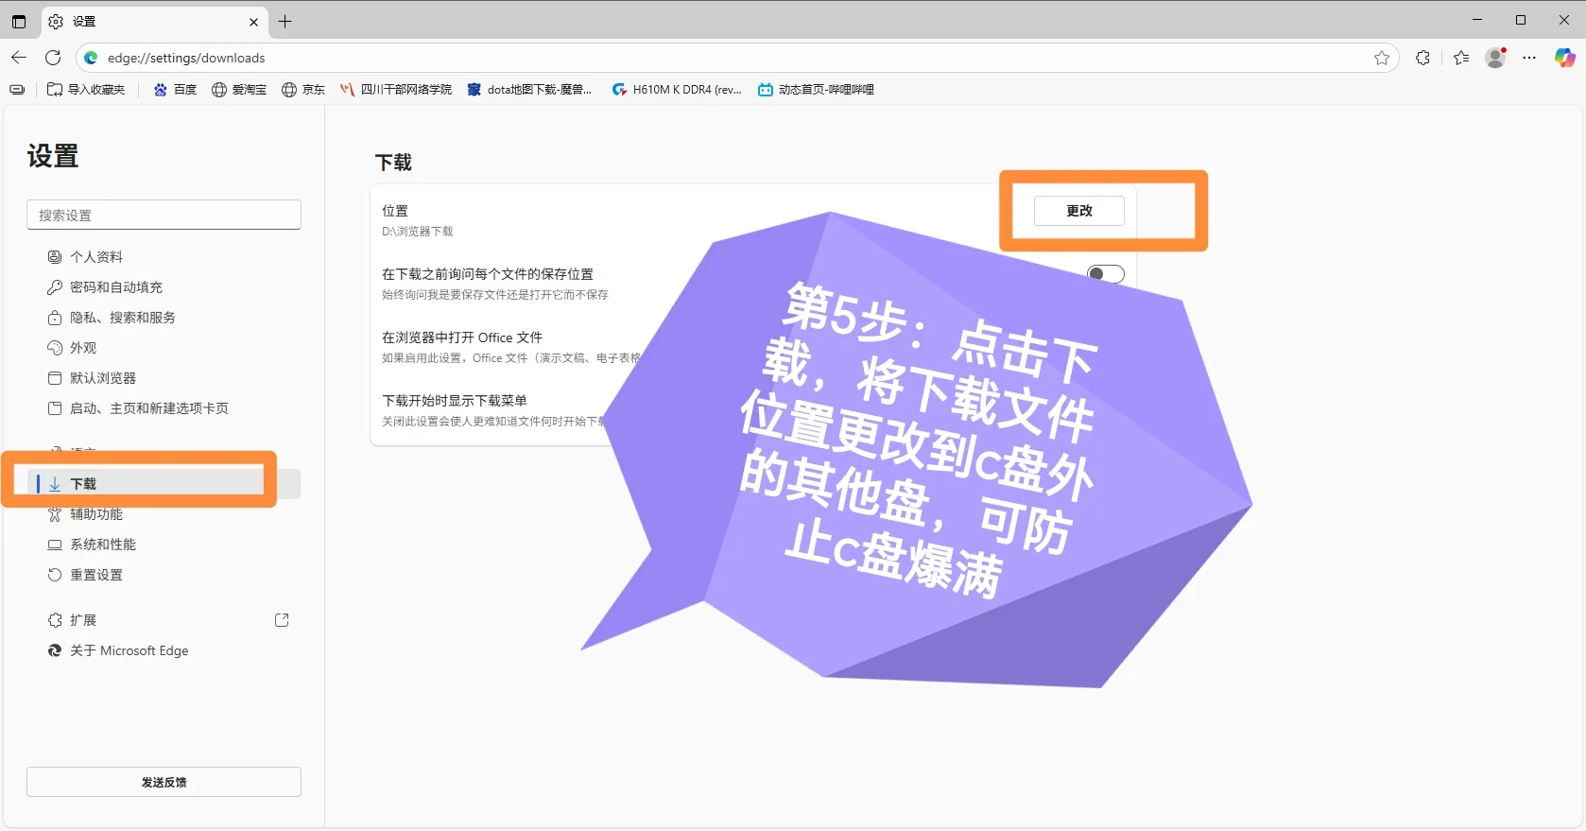Click 在浏览器中打开 Office 文件 label

462,338
